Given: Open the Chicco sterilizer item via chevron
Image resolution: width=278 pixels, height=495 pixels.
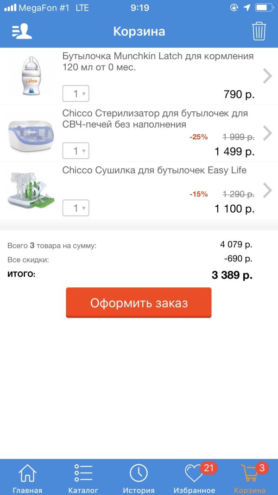Looking at the screenshot, I should [x=268, y=133].
